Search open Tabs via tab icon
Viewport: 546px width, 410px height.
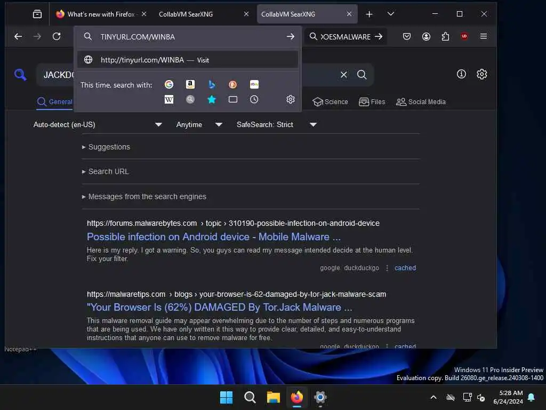click(233, 99)
